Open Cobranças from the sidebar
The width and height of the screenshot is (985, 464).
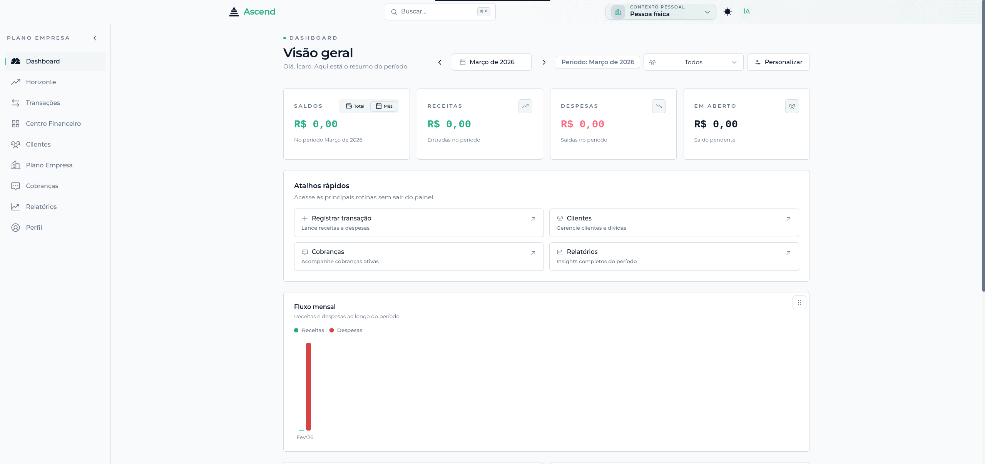[x=42, y=186]
